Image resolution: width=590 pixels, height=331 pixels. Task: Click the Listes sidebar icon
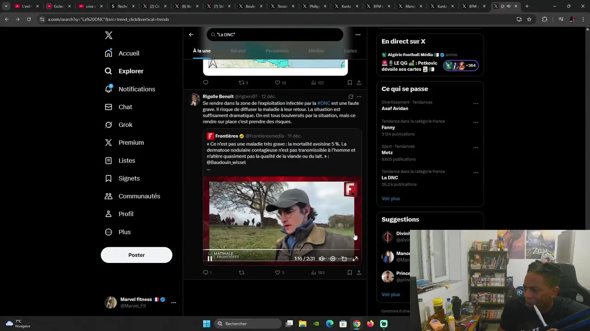108,160
